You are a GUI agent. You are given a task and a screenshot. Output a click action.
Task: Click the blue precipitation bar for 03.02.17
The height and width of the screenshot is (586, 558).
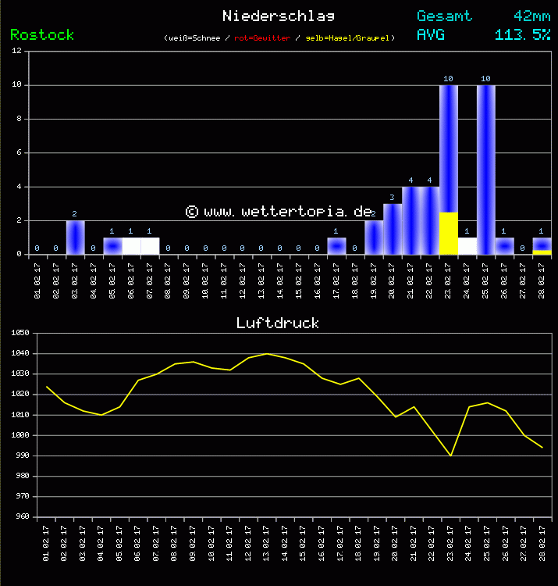75,238
